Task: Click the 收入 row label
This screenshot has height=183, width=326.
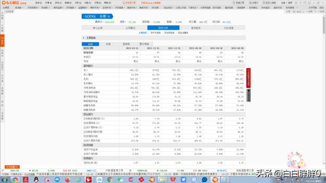Action: (86, 70)
